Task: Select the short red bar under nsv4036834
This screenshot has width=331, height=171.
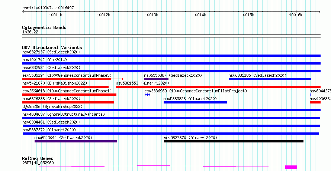Action: (x=315, y=102)
